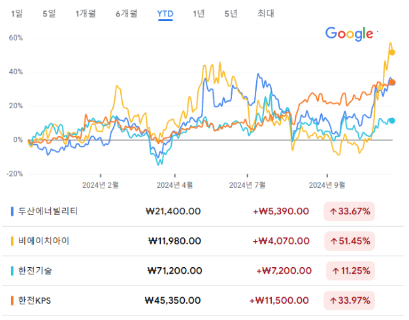Click the 33.97% change badge

pos(350,300)
